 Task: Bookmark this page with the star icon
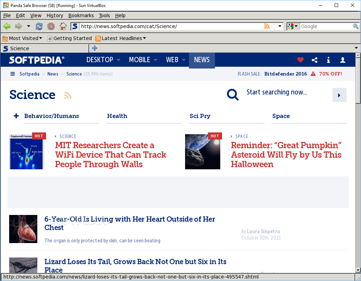(274, 26)
